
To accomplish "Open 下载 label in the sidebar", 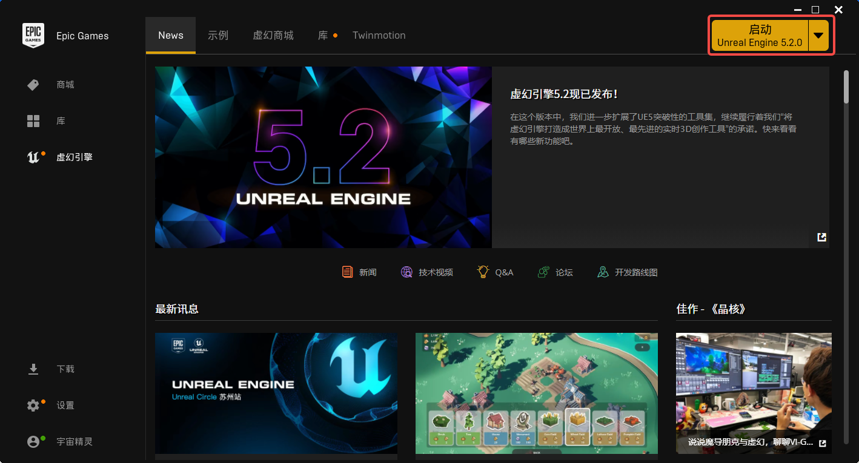I will [65, 369].
